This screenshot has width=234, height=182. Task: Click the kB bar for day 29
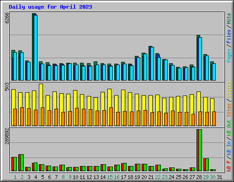coord(206,165)
